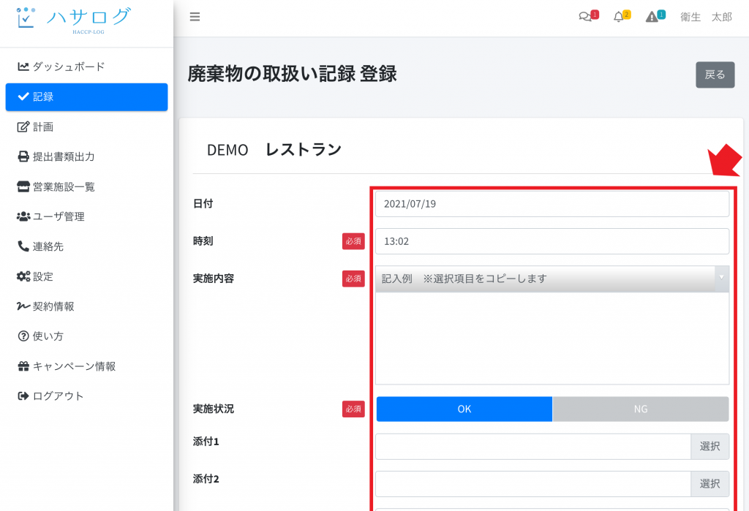This screenshot has height=511, width=749.
Task: Go to 提出書類出力 page
Action: pyautogui.click(x=86, y=156)
